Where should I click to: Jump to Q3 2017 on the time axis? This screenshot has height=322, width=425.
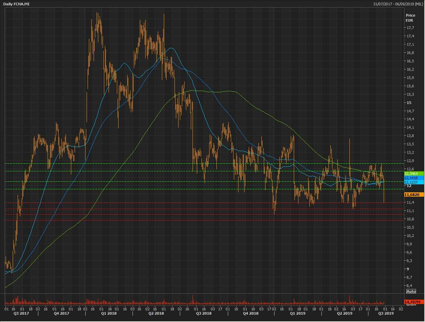click(x=21, y=313)
